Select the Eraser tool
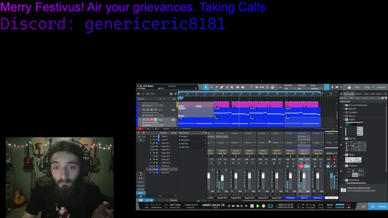 (x=222, y=87)
